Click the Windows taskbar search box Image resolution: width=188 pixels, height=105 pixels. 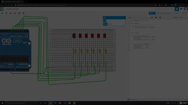coord(21,103)
